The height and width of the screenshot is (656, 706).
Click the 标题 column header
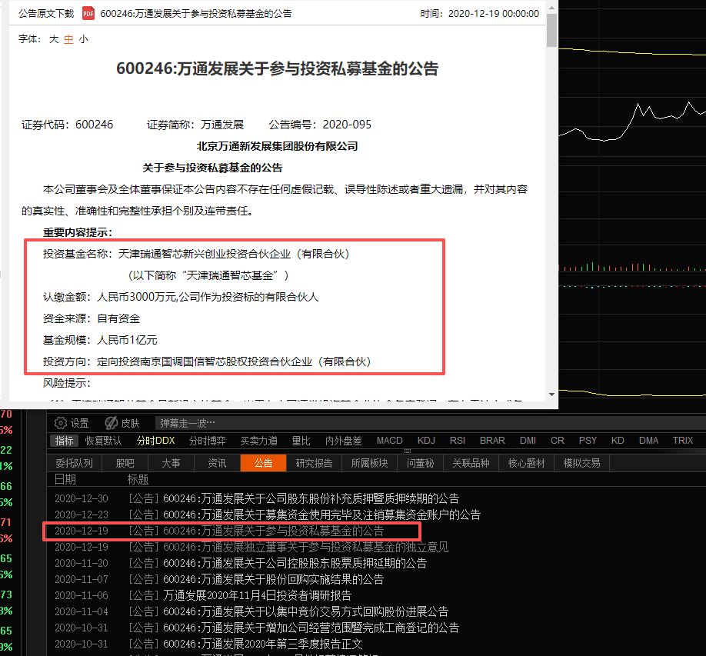pos(138,480)
